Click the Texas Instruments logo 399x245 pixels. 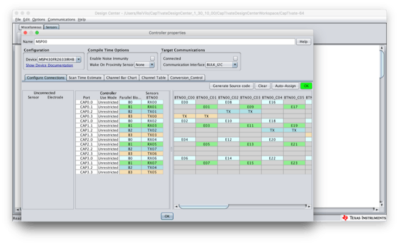[364, 218]
